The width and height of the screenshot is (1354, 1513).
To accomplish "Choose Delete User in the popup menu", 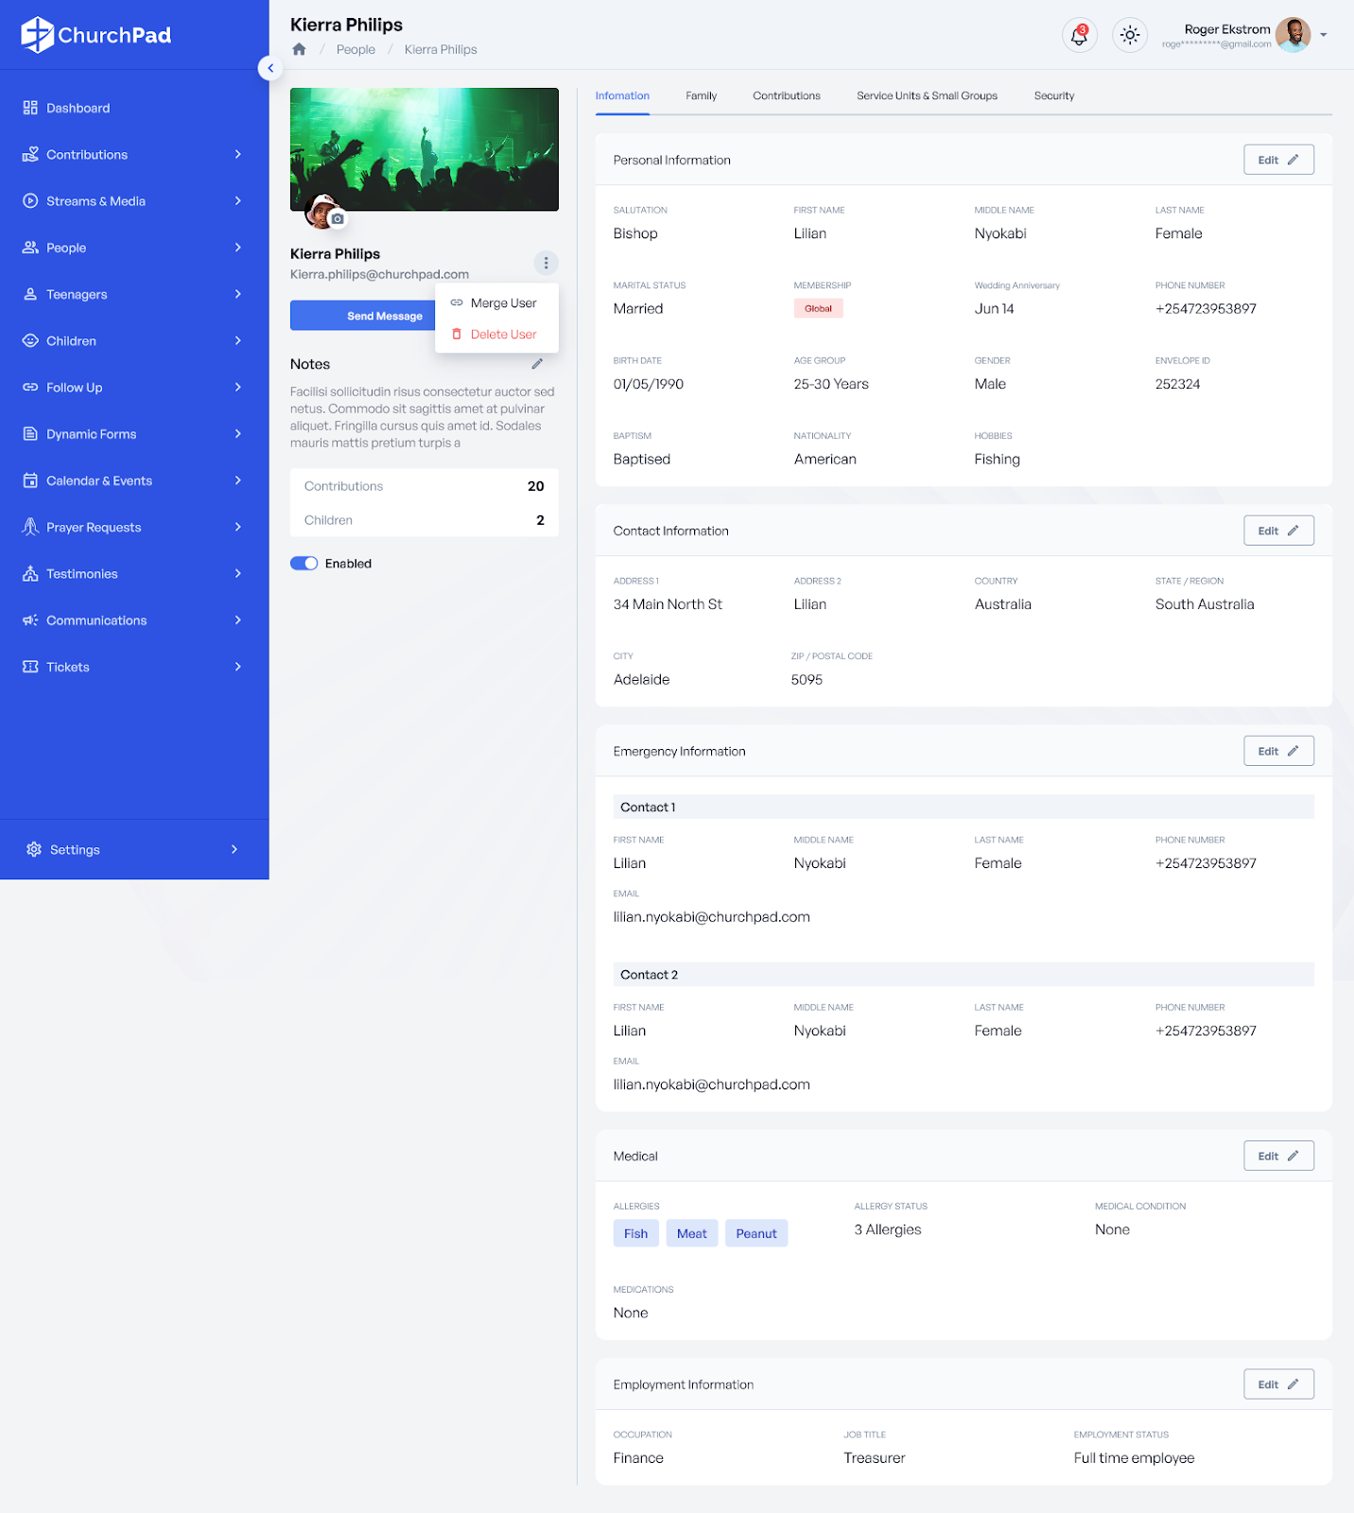I will [503, 334].
